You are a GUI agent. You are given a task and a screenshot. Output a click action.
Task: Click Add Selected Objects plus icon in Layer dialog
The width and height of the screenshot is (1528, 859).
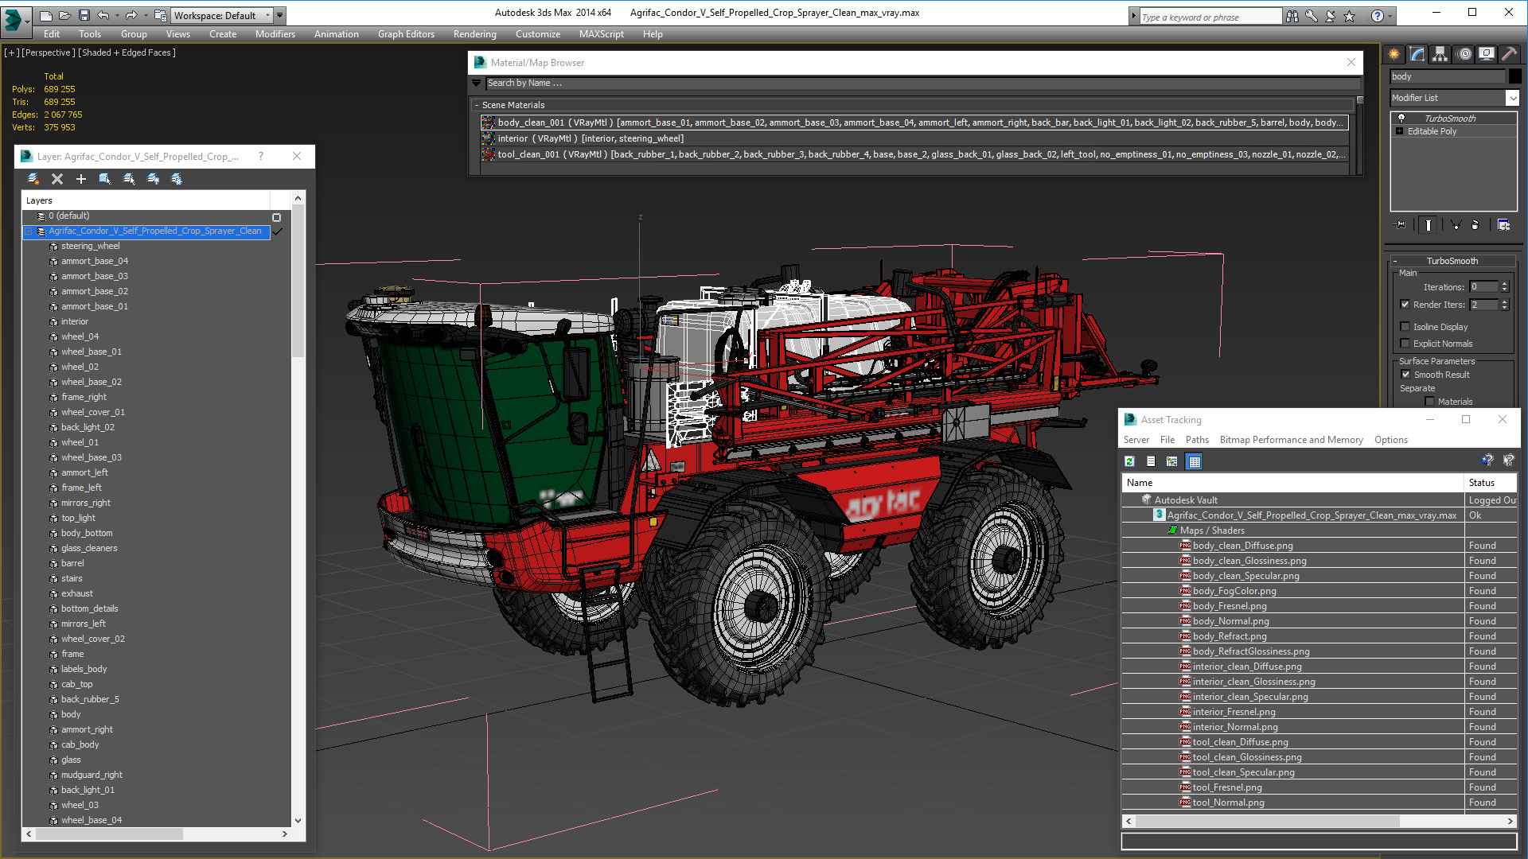coord(80,179)
